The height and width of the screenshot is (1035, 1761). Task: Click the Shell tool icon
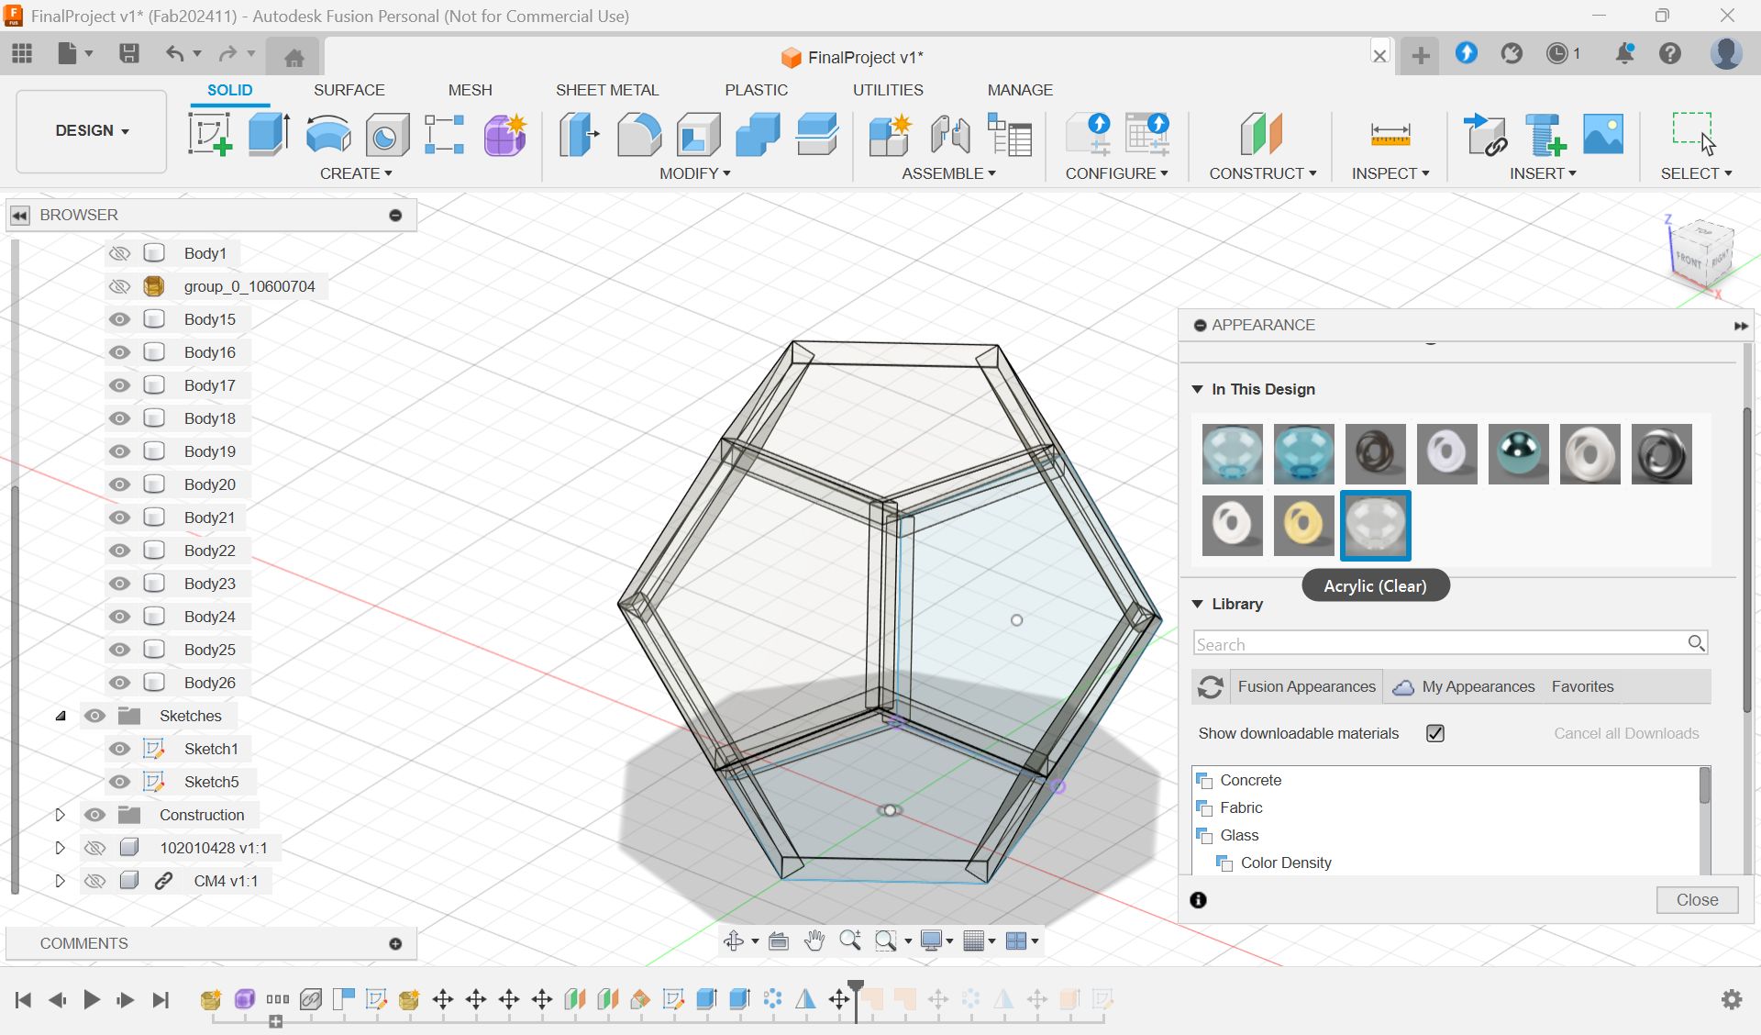[699, 134]
